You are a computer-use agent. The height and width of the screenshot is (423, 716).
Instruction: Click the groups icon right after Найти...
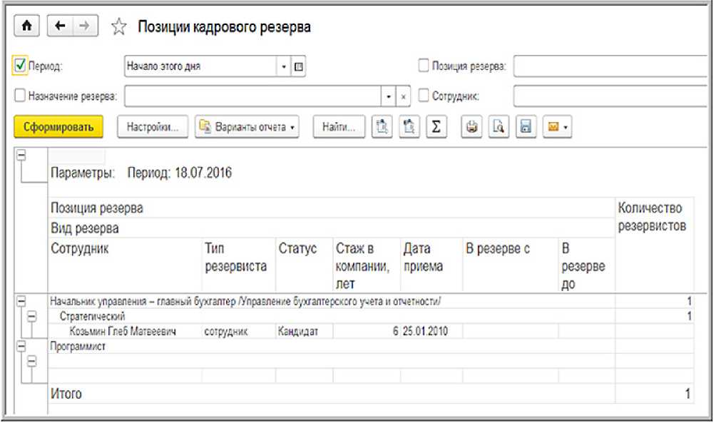click(x=382, y=126)
